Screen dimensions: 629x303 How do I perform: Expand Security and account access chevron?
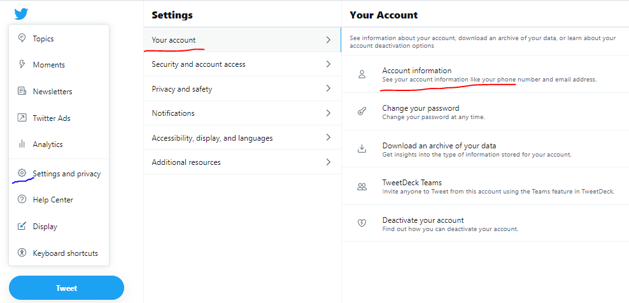[328, 64]
